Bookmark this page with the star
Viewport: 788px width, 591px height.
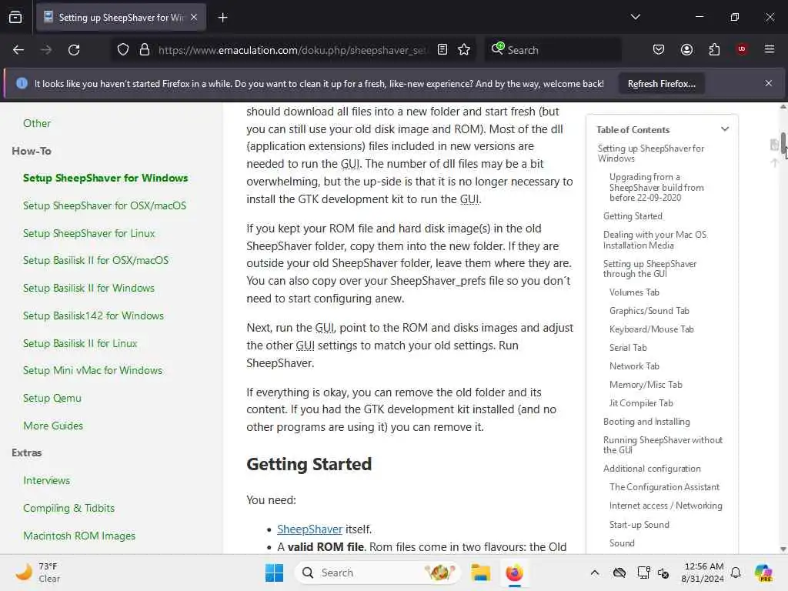coord(464,50)
